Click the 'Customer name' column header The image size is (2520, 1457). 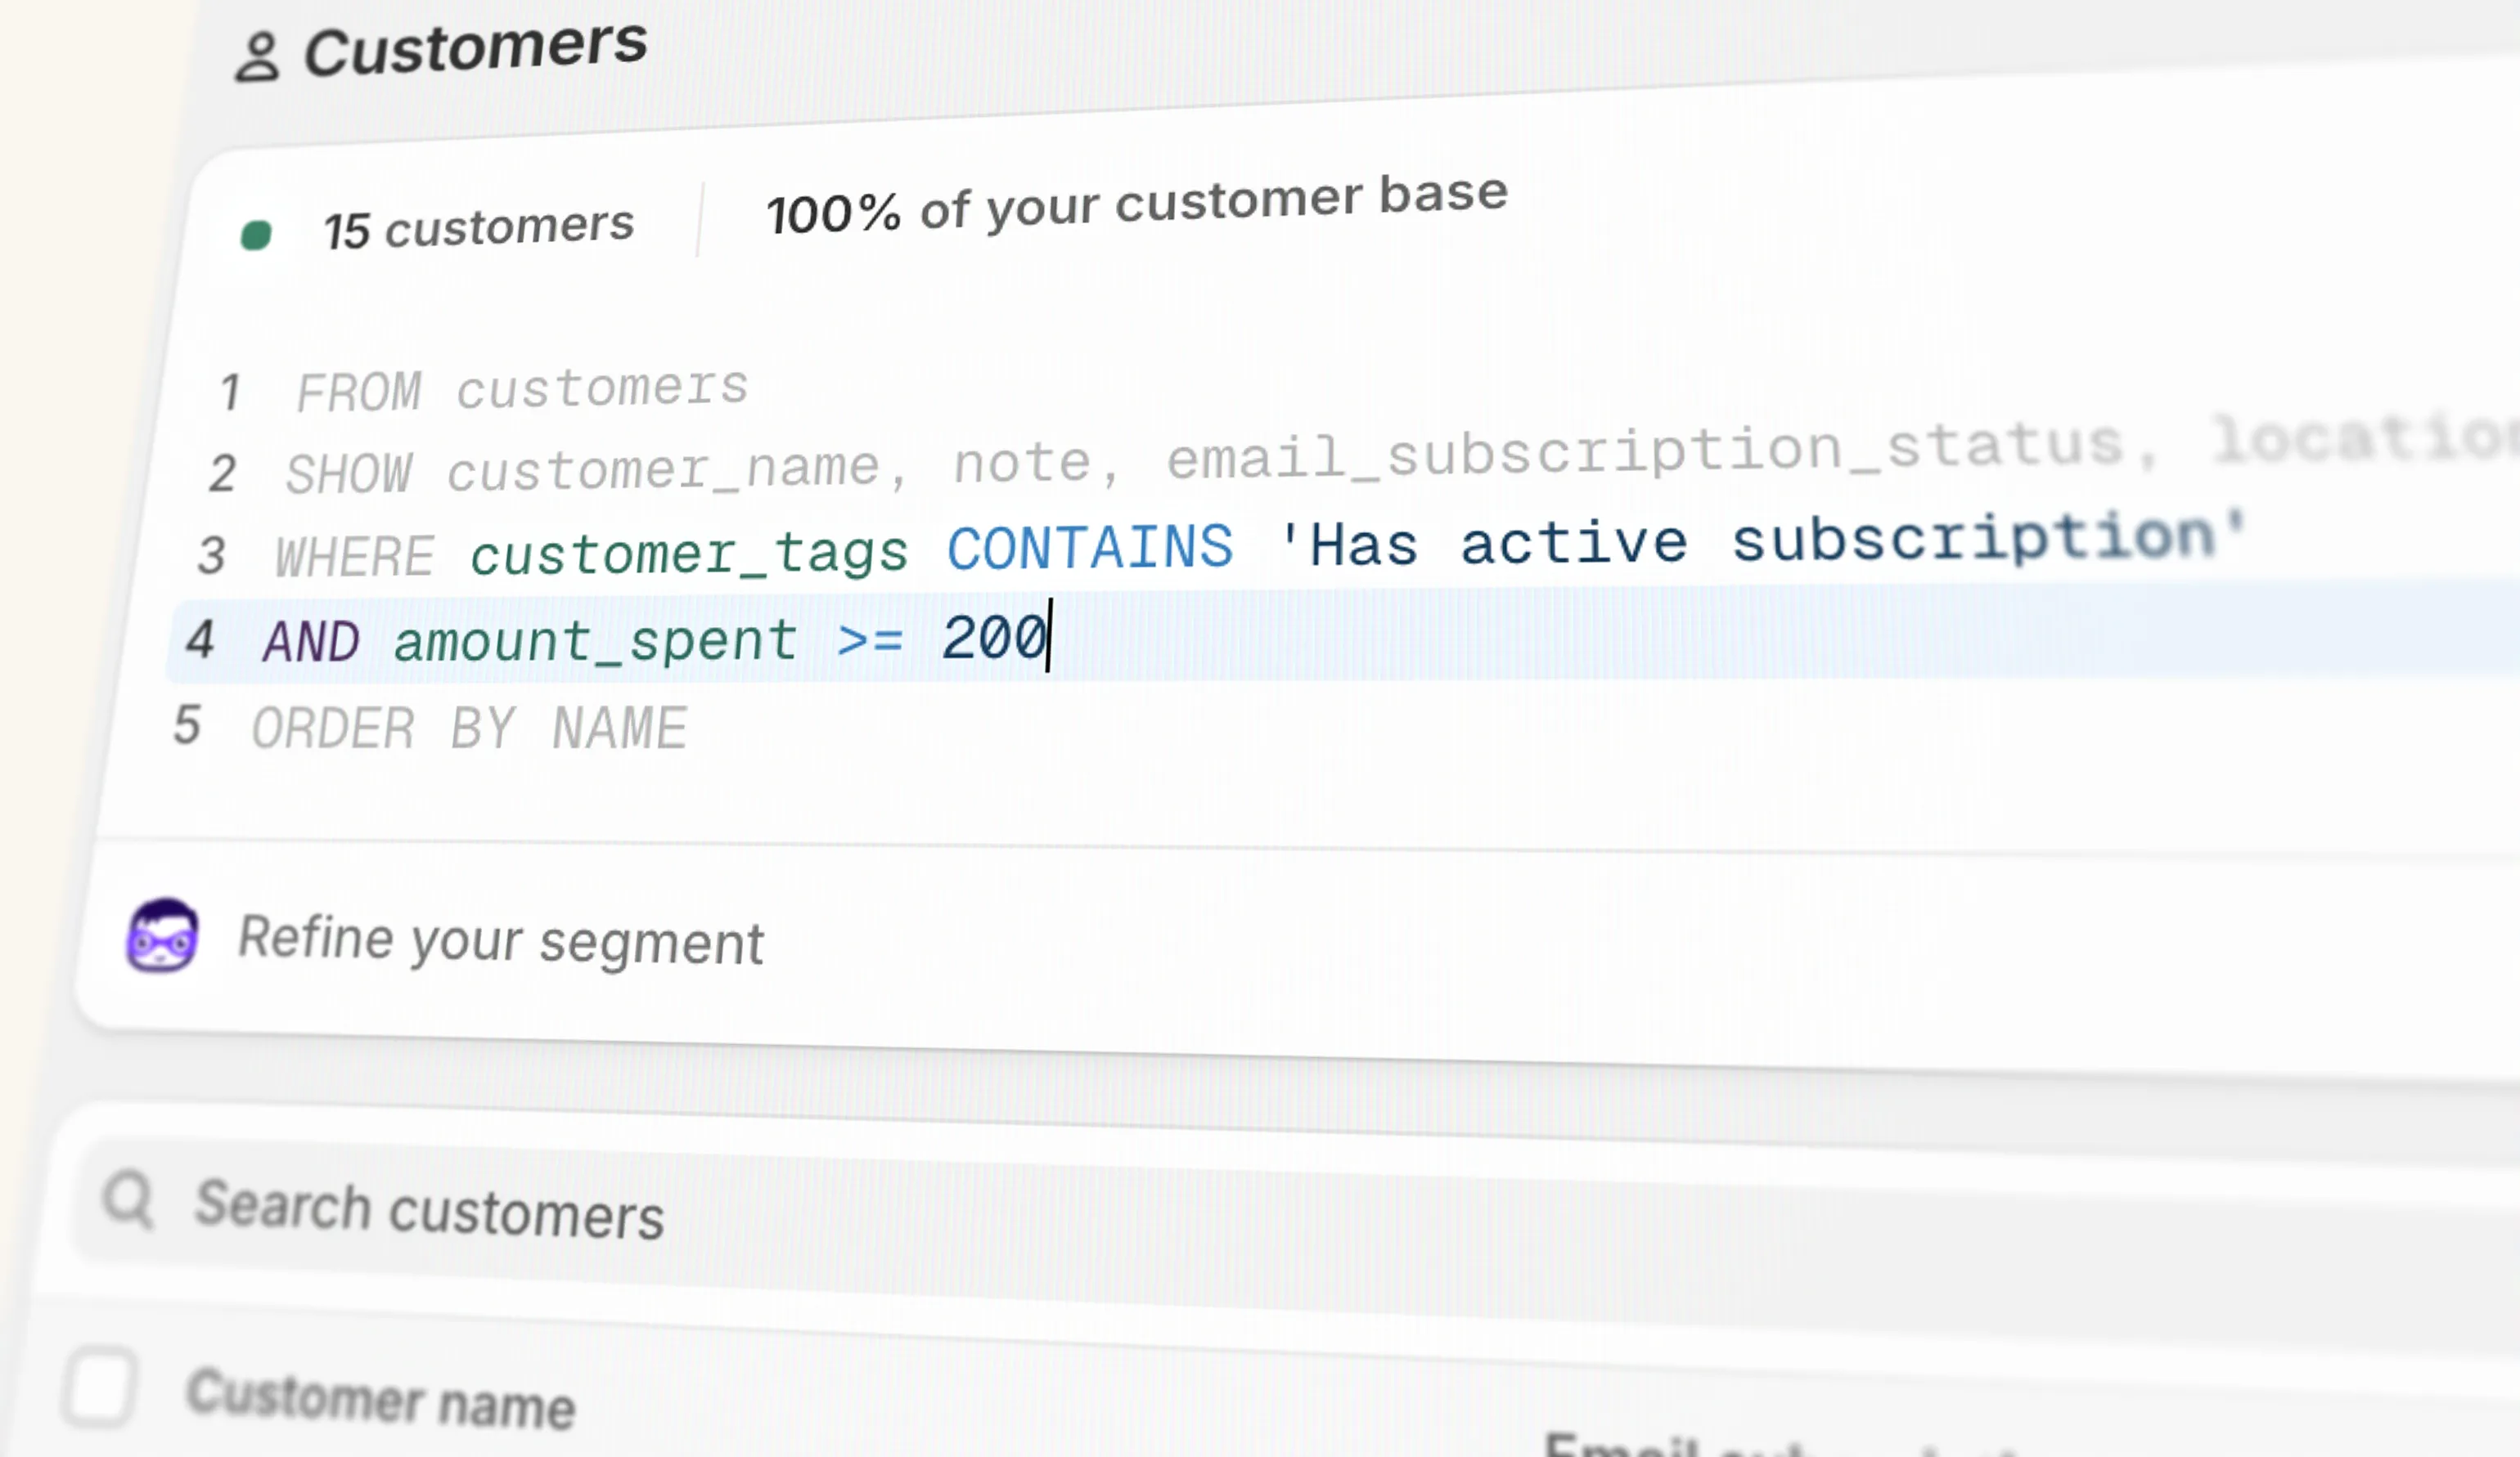(x=381, y=1399)
